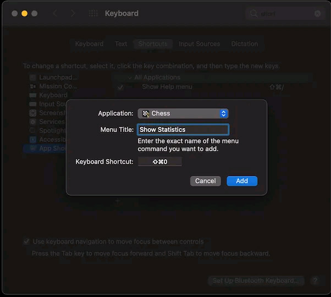This screenshot has height=297, width=331.
Task: Clear the search field with the x icon
Action: tap(317, 14)
